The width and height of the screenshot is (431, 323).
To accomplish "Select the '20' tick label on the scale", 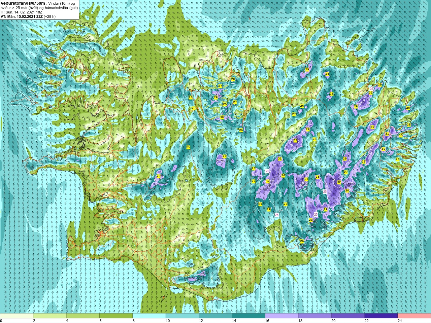I will coord(333,321).
